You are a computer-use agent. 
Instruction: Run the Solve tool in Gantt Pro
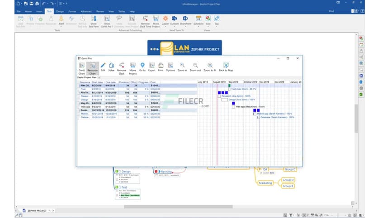click(x=111, y=67)
